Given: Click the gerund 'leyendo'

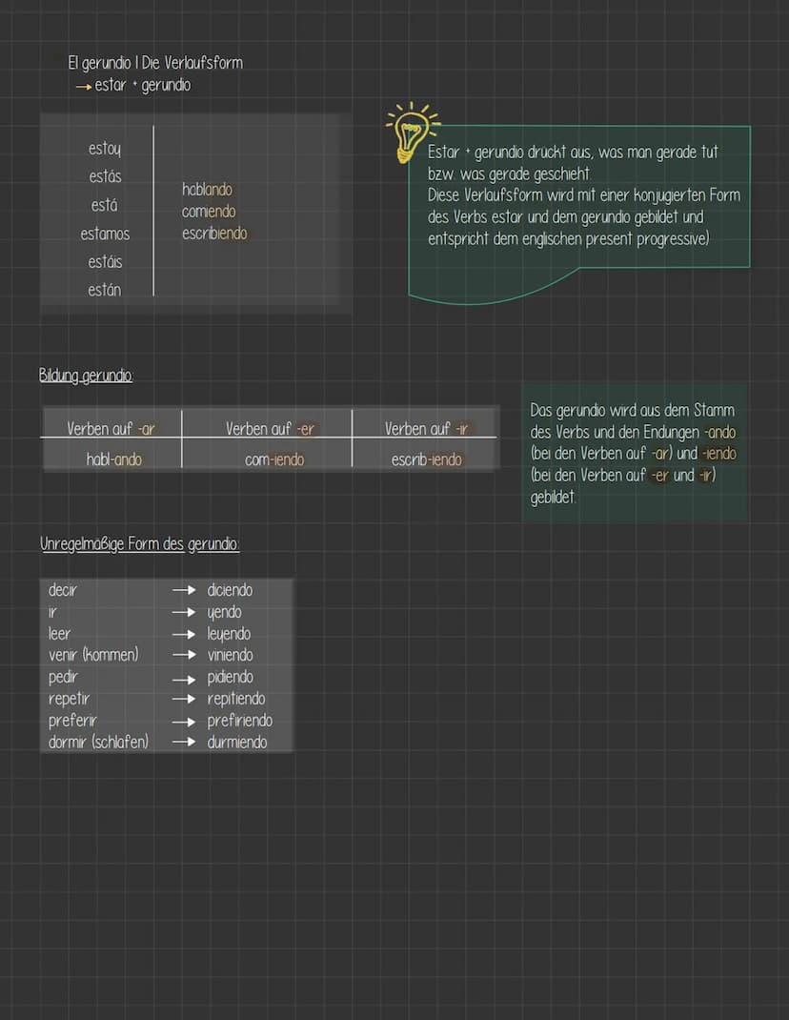Looking at the screenshot, I should (229, 634).
